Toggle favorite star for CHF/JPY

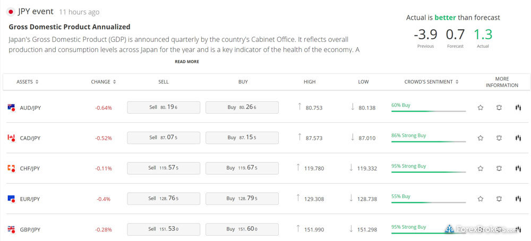click(480, 168)
